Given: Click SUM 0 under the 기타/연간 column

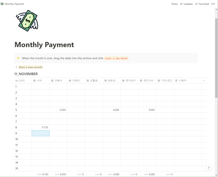Looking at the screenshot, I should [x=169, y=174].
